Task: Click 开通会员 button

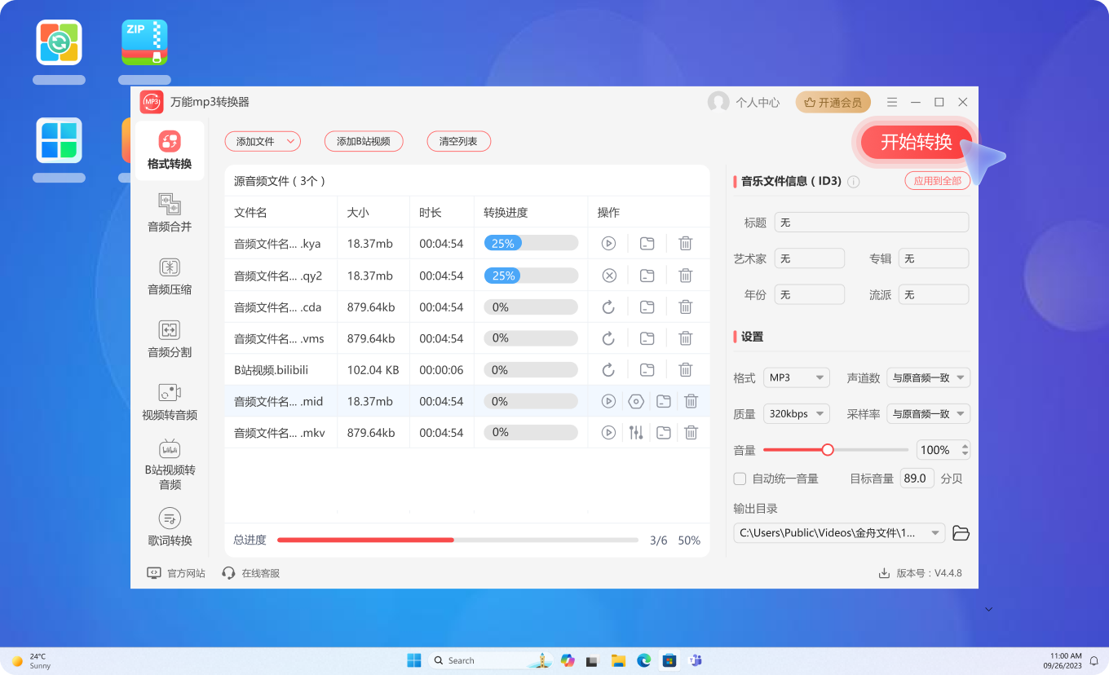Action: pyautogui.click(x=833, y=102)
